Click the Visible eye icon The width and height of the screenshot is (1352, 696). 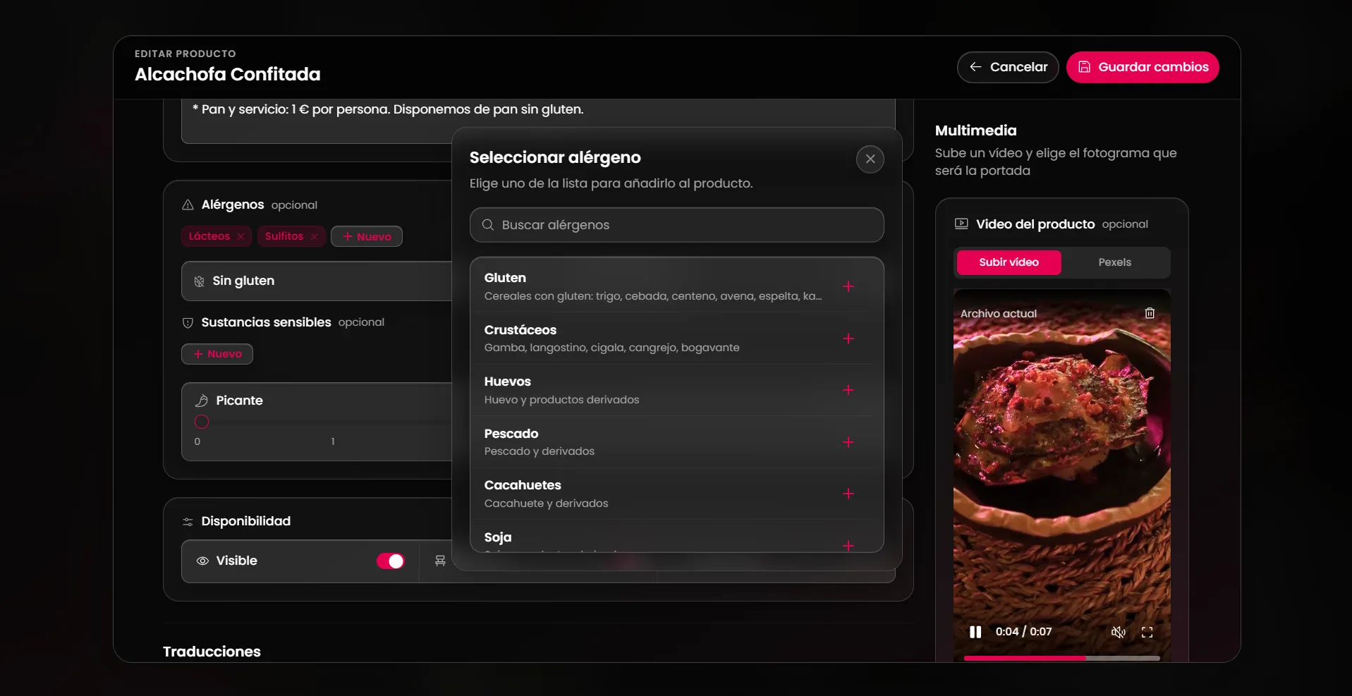[202, 561]
